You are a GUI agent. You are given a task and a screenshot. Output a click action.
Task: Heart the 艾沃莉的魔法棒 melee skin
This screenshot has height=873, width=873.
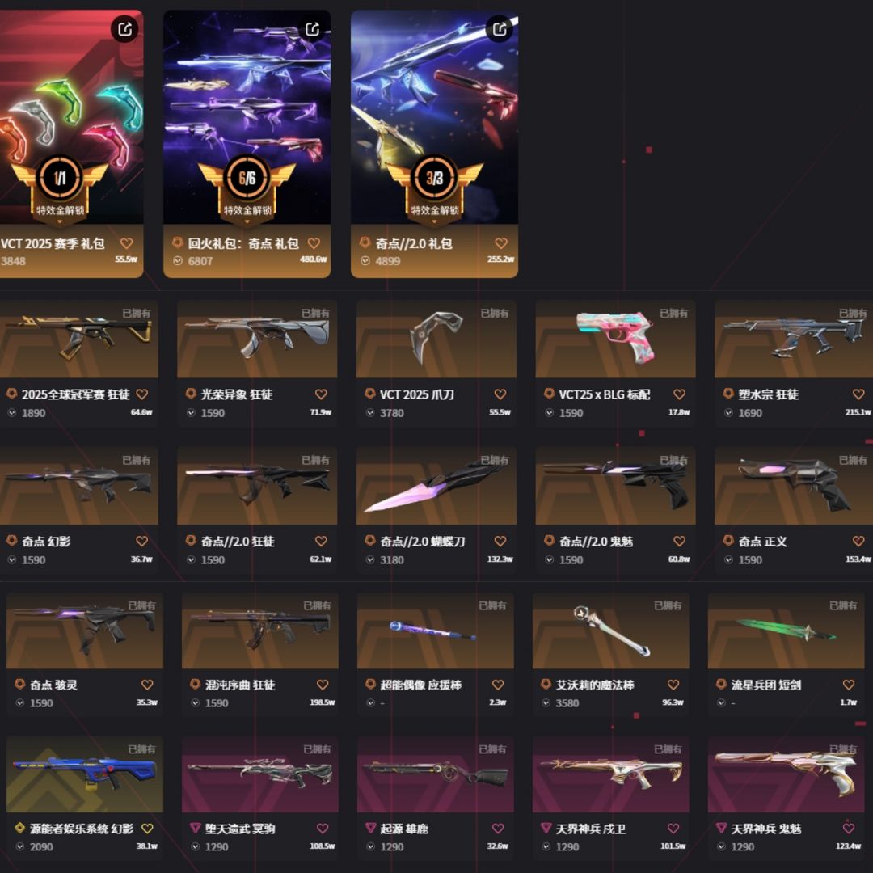(x=673, y=685)
